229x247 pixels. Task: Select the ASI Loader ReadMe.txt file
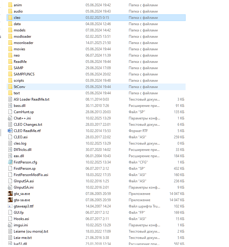coord(31,99)
